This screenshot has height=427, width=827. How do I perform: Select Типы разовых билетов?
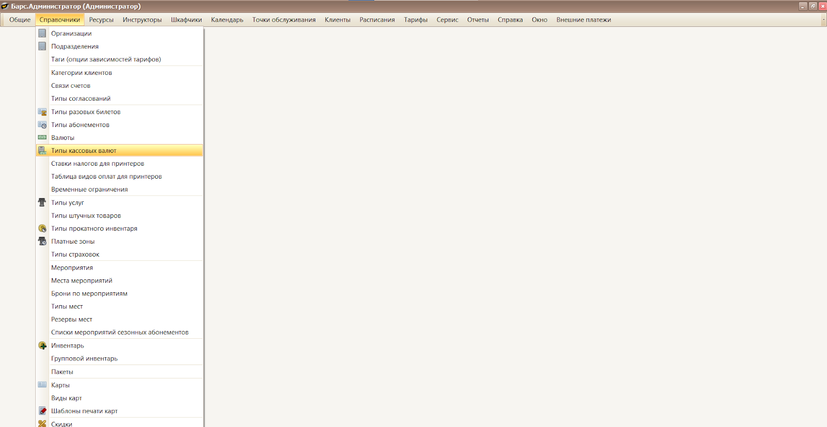119,112
